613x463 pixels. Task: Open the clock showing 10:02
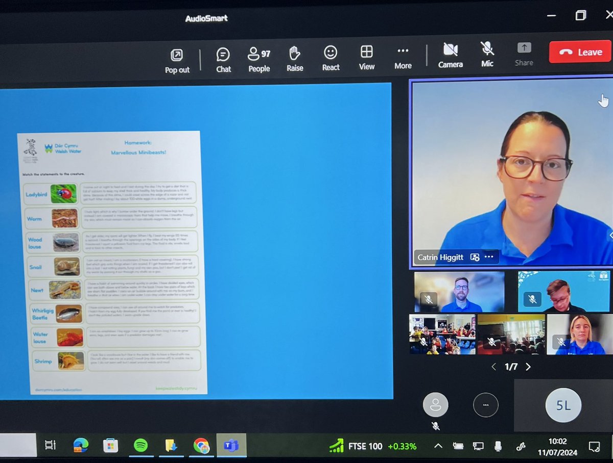pyautogui.click(x=556, y=446)
